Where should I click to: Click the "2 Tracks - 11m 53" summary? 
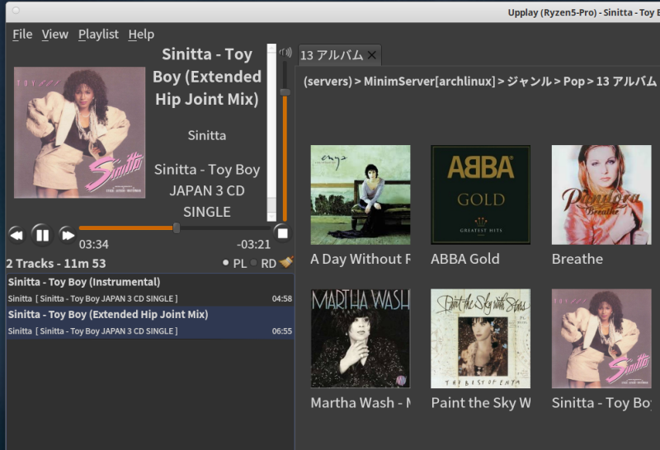56,264
